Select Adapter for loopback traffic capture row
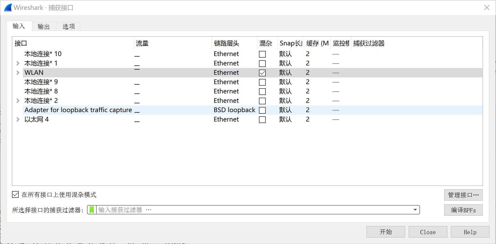The image size is (496, 244). point(78,110)
